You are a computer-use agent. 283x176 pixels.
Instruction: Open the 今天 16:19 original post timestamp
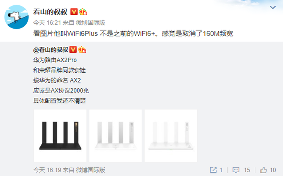click(x=47, y=170)
